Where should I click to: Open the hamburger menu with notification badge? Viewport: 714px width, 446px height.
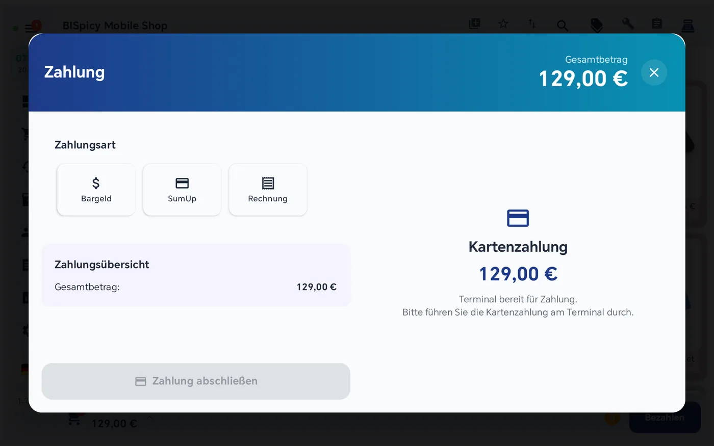click(32, 27)
